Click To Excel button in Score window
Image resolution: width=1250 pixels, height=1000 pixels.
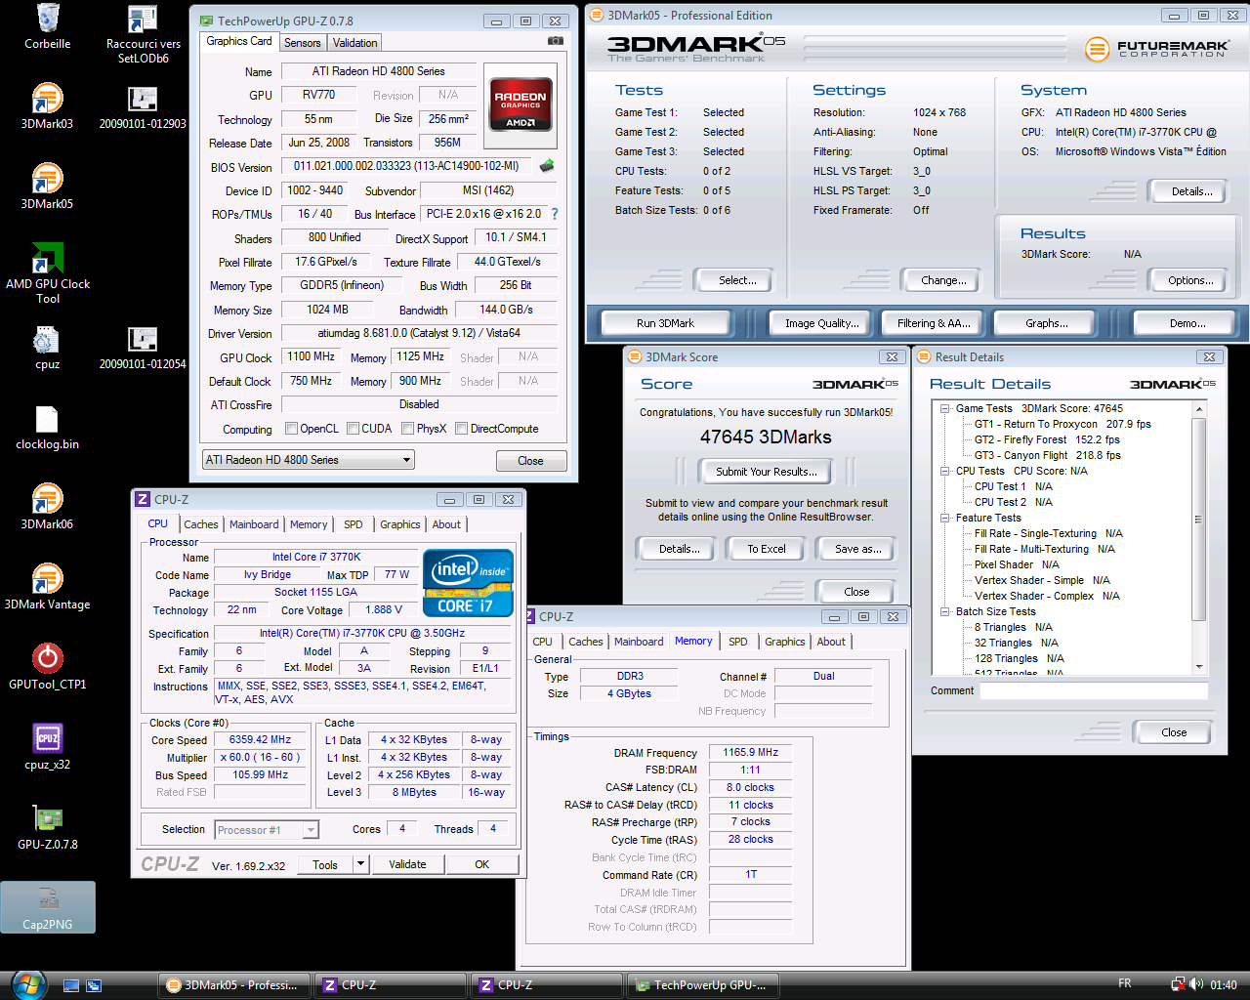tap(767, 549)
